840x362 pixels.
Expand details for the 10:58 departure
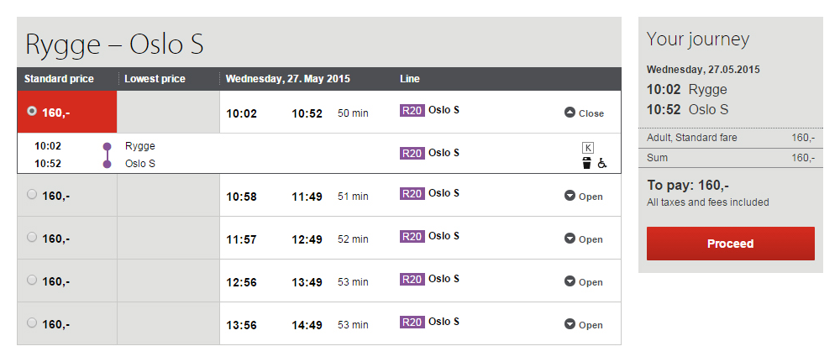click(584, 197)
